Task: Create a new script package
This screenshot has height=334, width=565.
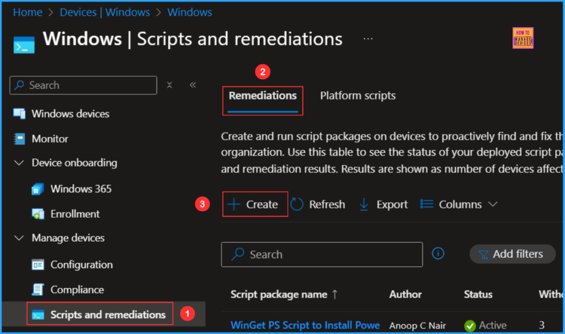Action: point(254,204)
